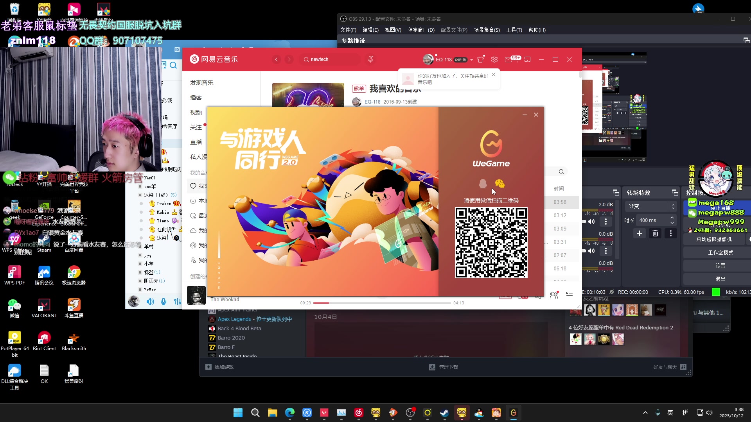Collapse the 沐染 (149) channel group
This screenshot has width=751, height=422.
(140, 195)
